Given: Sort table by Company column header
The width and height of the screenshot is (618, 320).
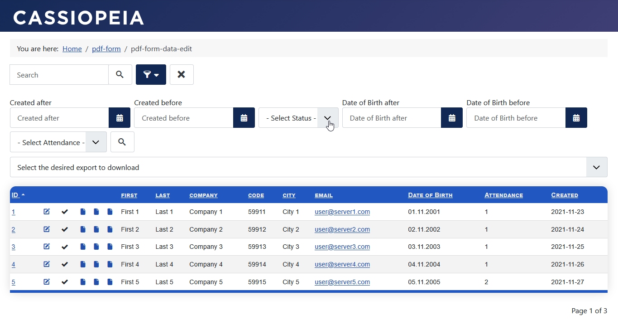Looking at the screenshot, I should point(203,195).
